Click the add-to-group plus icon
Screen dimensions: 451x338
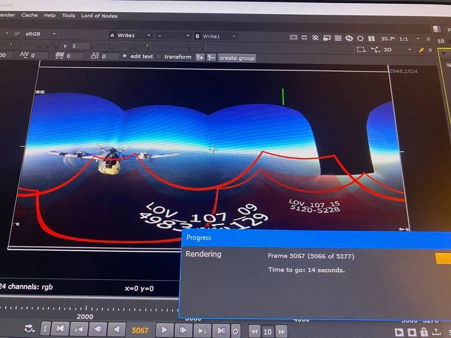[x=200, y=57]
